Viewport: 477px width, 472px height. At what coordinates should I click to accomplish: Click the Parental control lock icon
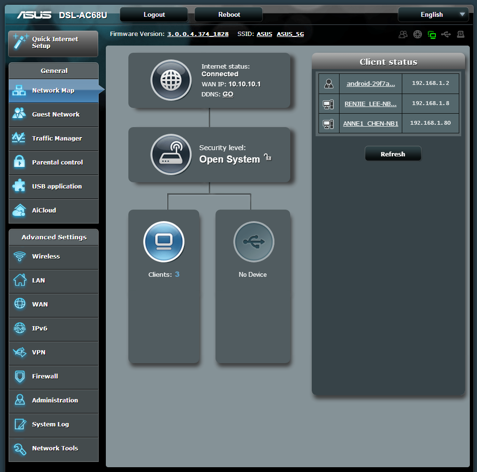point(19,162)
